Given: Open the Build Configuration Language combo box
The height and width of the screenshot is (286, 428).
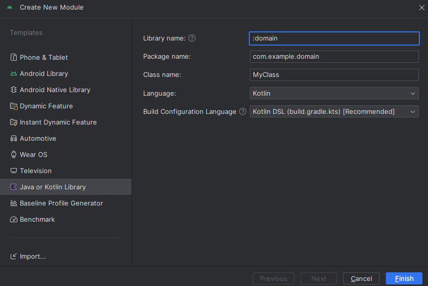Looking at the screenshot, I should (x=334, y=111).
